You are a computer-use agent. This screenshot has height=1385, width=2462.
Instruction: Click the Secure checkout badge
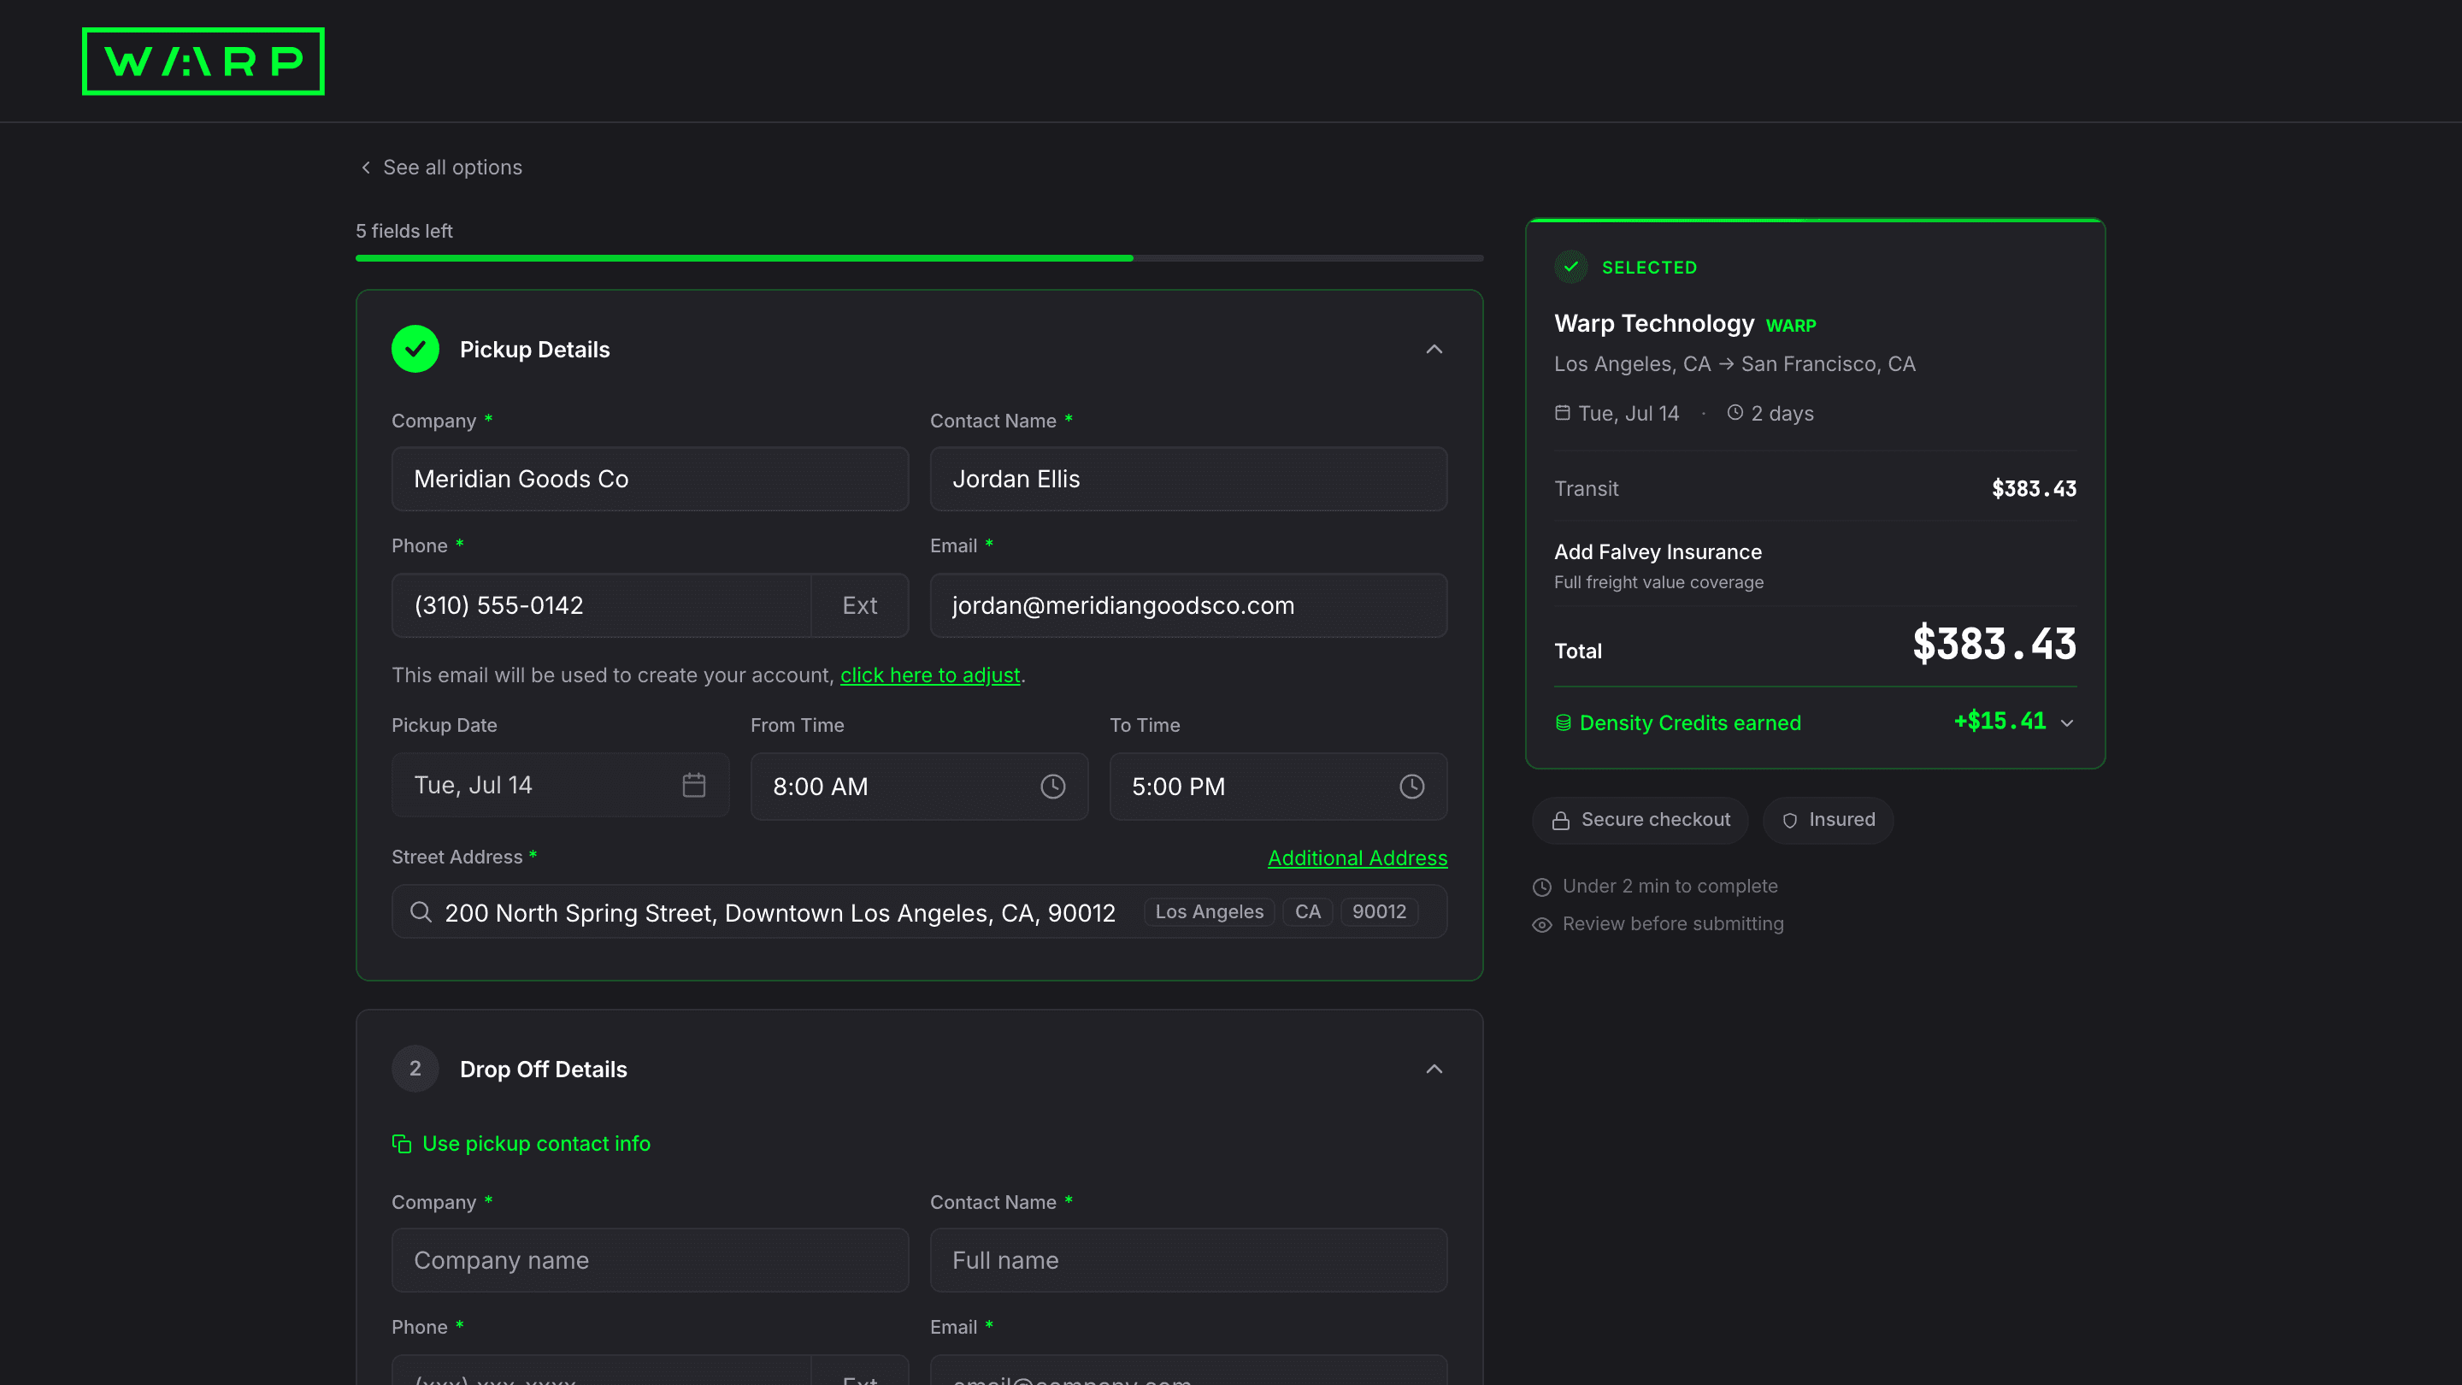tap(1640, 820)
